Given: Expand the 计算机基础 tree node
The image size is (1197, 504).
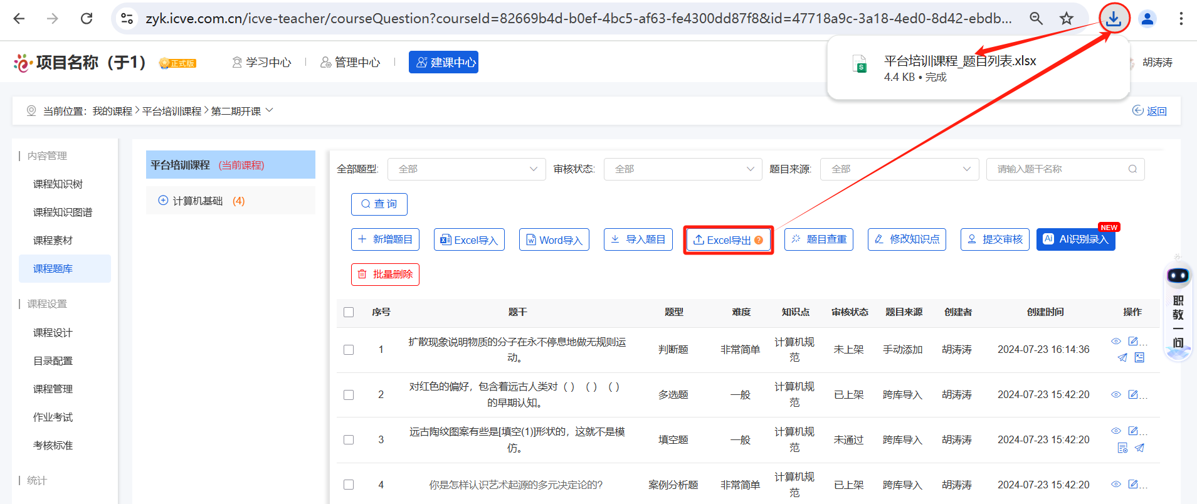Looking at the screenshot, I should [x=163, y=201].
